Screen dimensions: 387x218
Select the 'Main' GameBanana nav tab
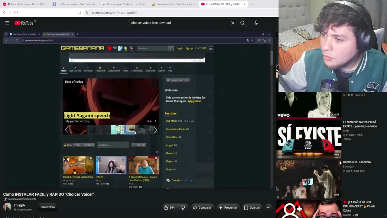tap(63, 70)
